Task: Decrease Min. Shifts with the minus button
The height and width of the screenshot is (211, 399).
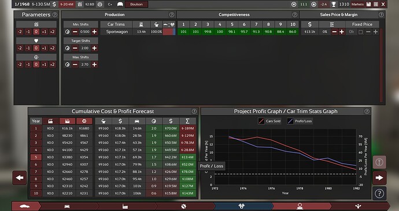Action: pyautogui.click(x=75, y=32)
